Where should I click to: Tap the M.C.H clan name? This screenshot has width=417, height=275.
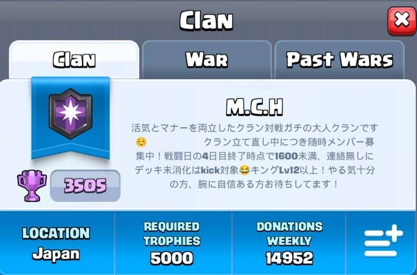(254, 107)
